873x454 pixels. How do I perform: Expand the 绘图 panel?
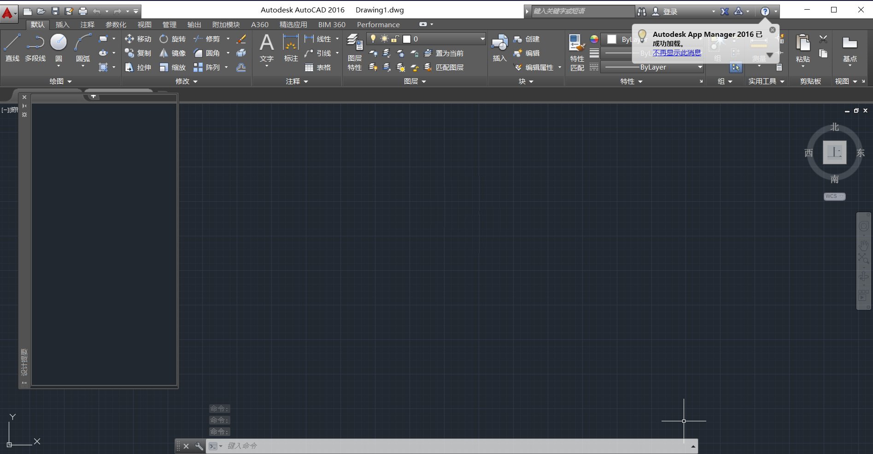point(60,81)
